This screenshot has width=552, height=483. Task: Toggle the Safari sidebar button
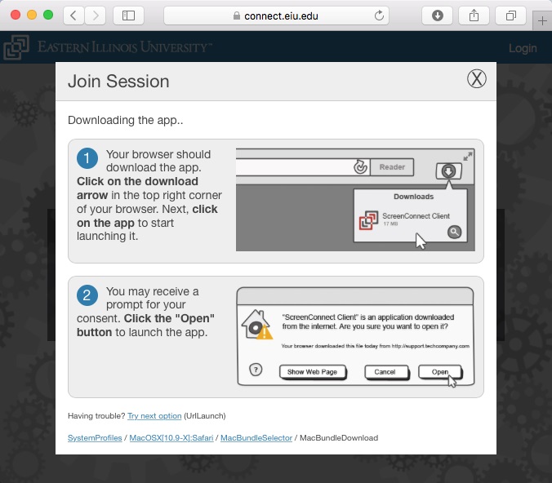128,16
